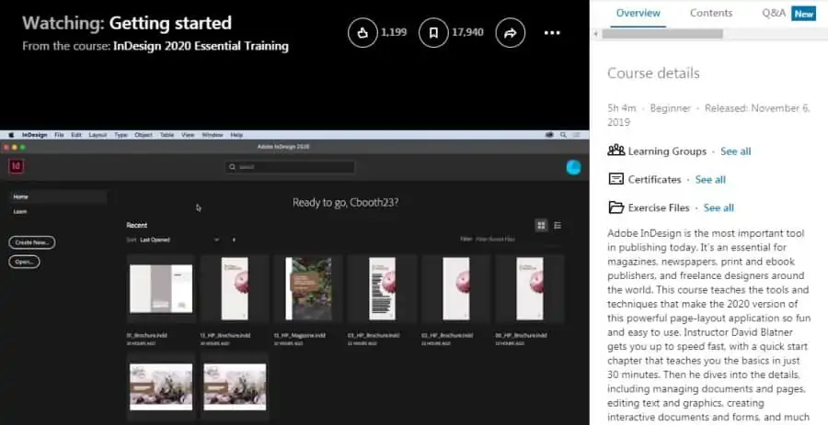828x425 pixels.
Task: Click See all next to Learning Groups
Action: [736, 151]
